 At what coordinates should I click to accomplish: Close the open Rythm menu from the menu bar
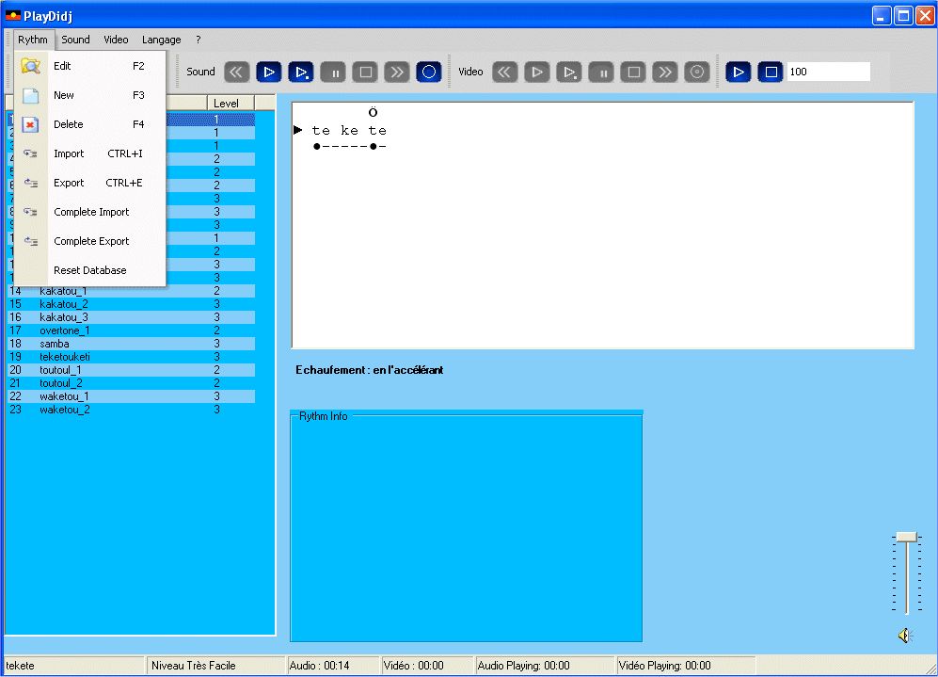tap(33, 40)
